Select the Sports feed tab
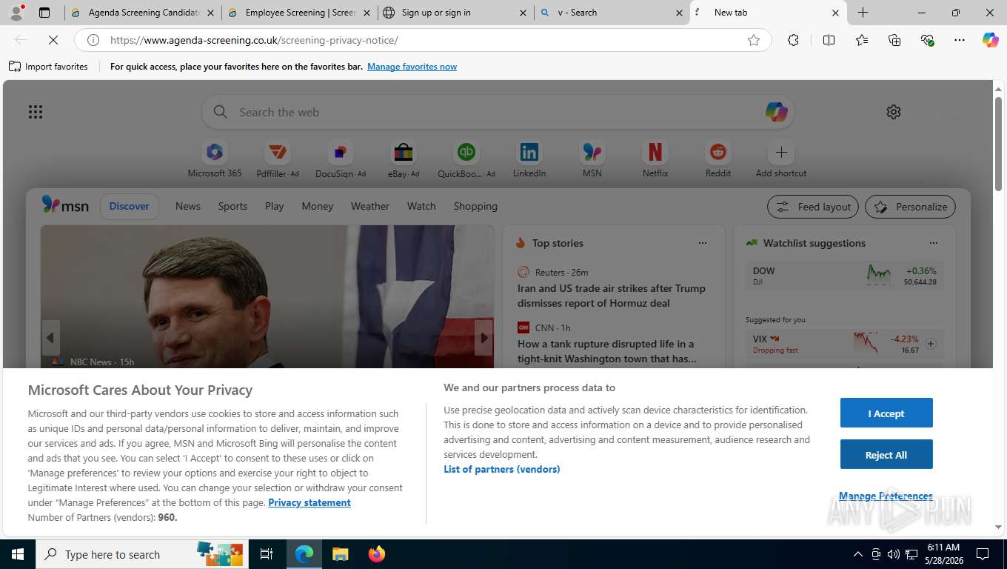Viewport: 1007px width, 569px height. [232, 206]
